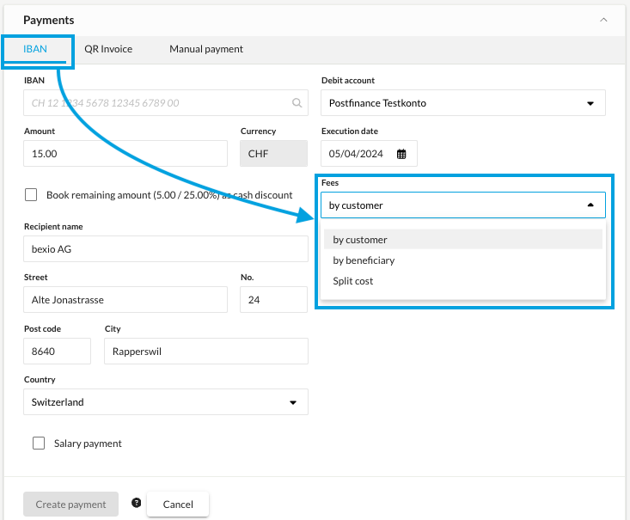Click the Recipient name field bexio AG
This screenshot has height=520, width=630.
[166, 249]
